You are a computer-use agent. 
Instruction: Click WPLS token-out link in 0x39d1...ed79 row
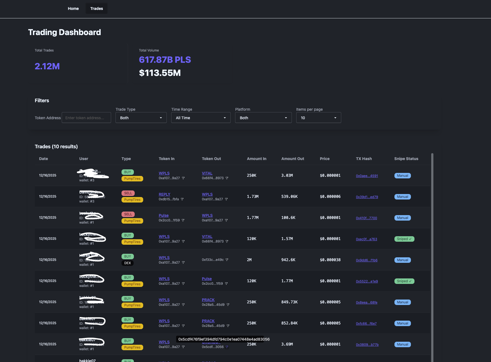207,194
